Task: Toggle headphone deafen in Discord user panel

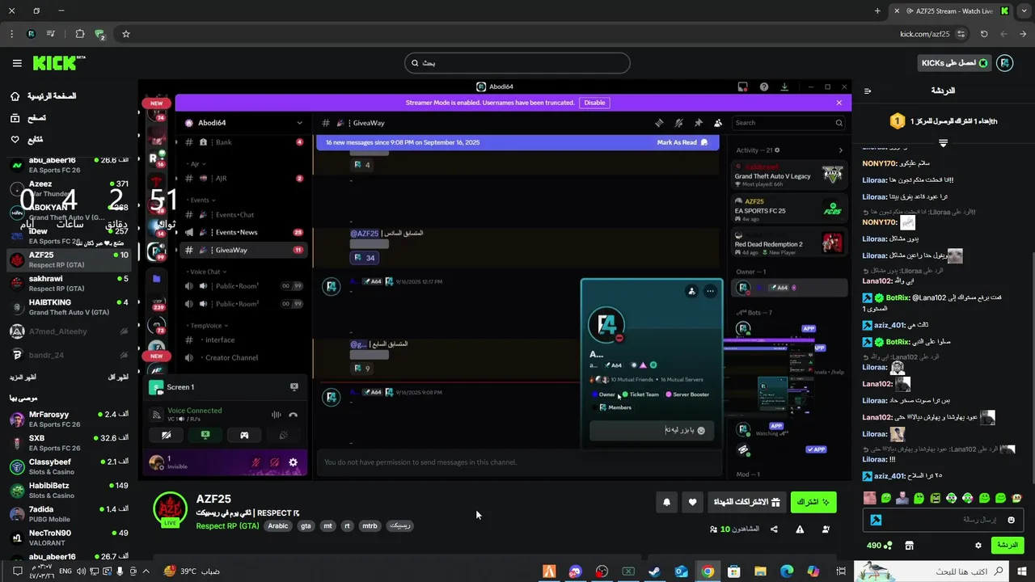Action: (275, 462)
